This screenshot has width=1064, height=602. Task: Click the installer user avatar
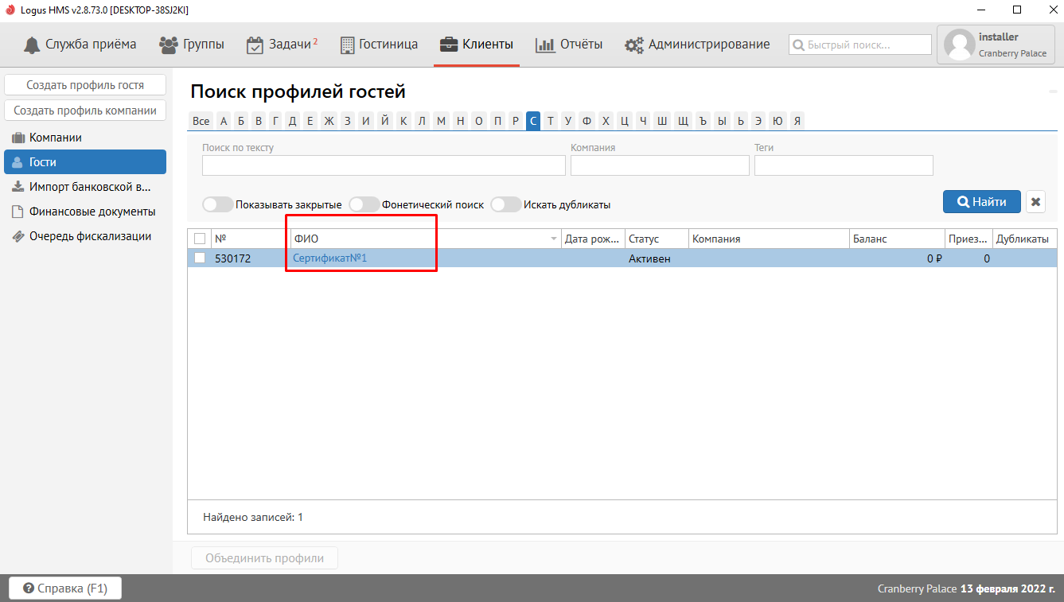(x=959, y=45)
